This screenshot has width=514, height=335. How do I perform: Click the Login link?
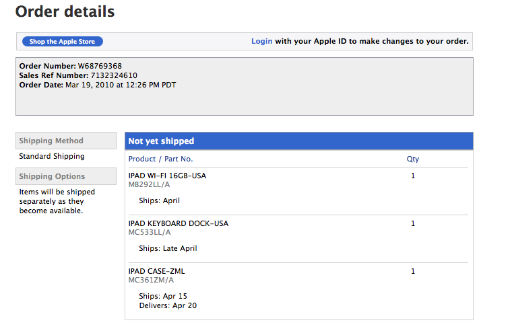click(261, 41)
